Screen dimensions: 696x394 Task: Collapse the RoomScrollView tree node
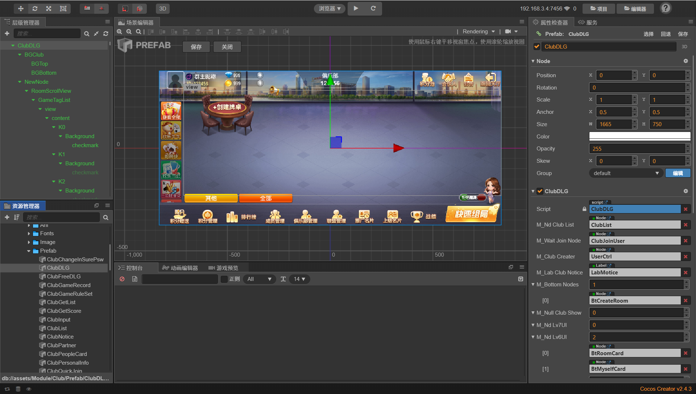[26, 91]
